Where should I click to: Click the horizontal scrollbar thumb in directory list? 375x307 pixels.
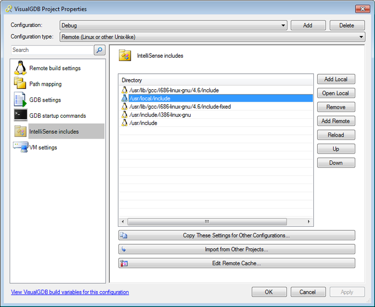(207, 221)
